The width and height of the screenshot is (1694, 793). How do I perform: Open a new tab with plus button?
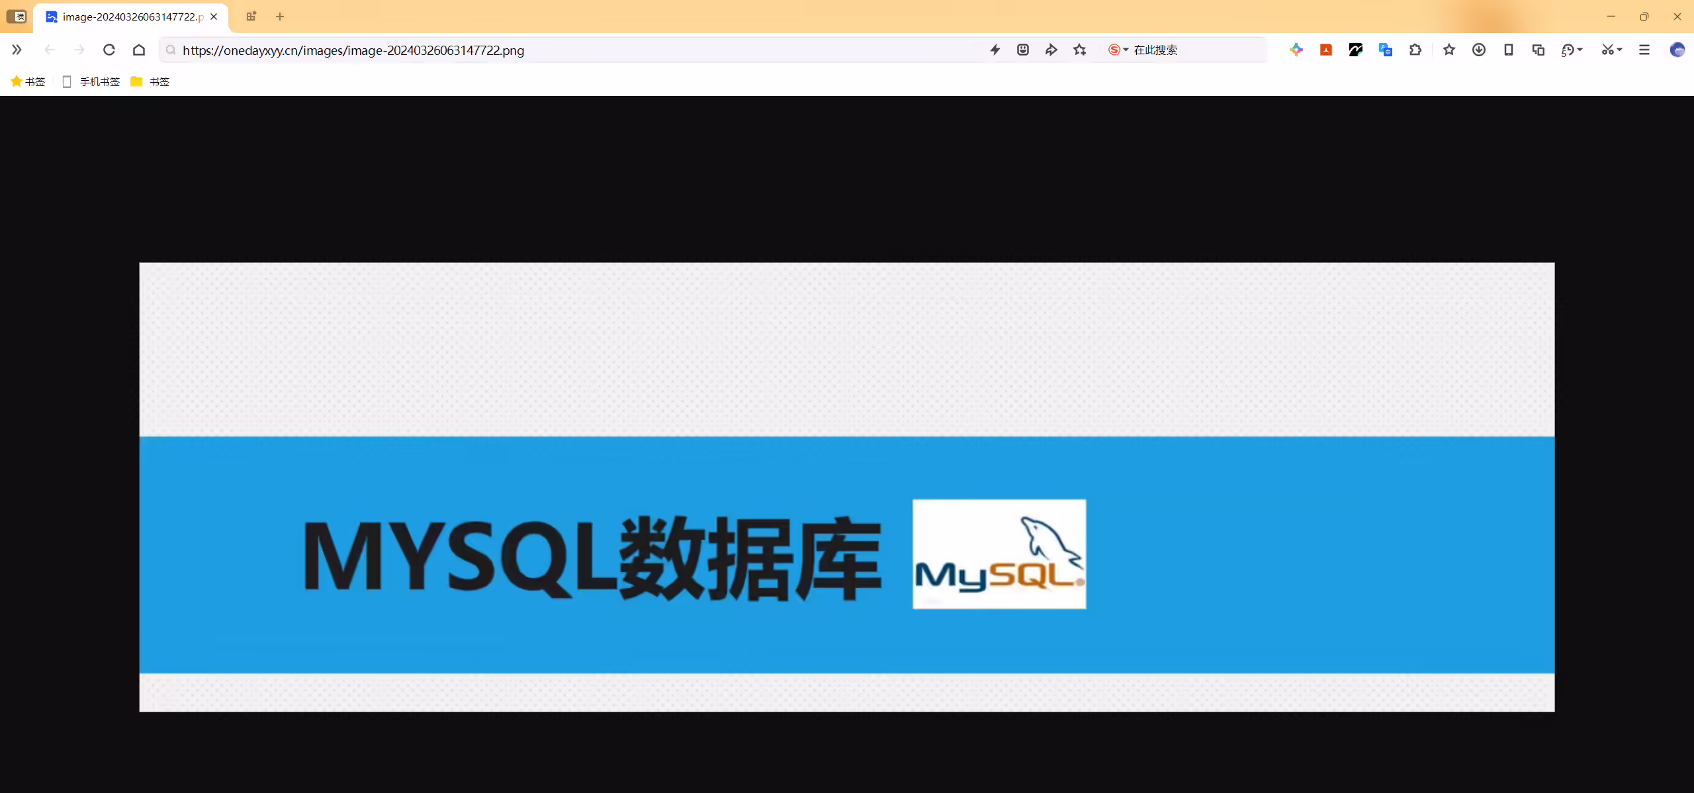[x=280, y=17]
